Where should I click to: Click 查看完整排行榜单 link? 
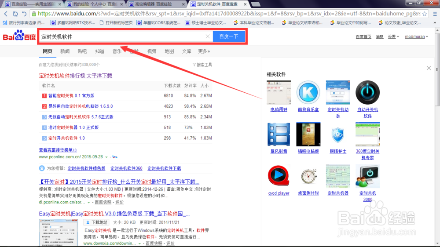58,150
